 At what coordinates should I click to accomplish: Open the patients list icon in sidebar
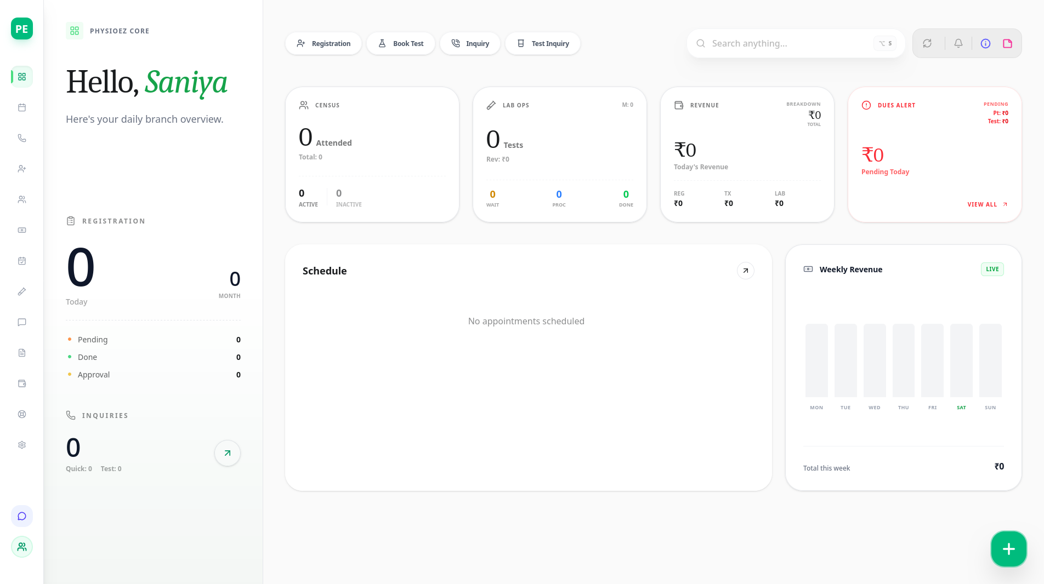[x=22, y=199]
